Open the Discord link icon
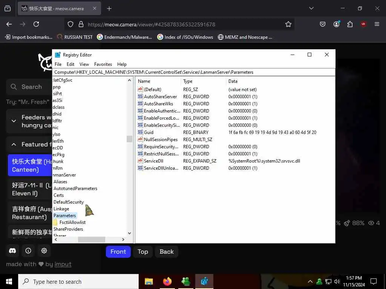The width and height of the screenshot is (386, 289). pyautogui.click(x=12, y=251)
